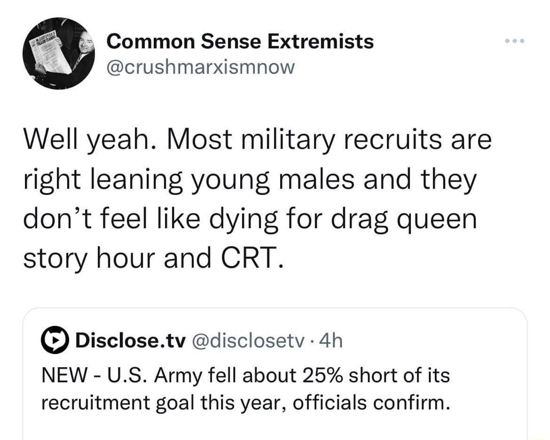Viewport: 550px width, 440px height.
Task: Select the Disclose.tv display name
Action: click(x=129, y=340)
